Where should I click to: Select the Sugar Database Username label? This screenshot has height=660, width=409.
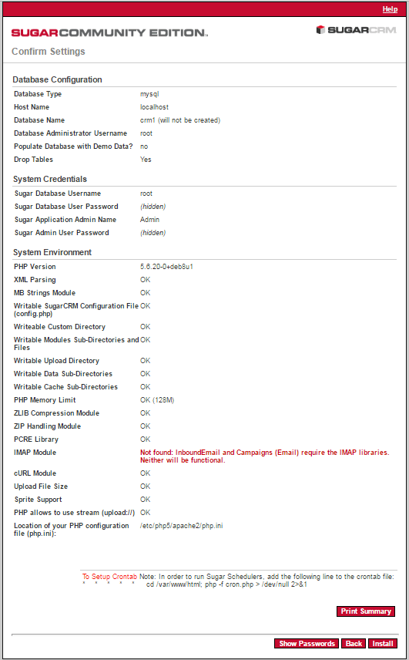58,194
